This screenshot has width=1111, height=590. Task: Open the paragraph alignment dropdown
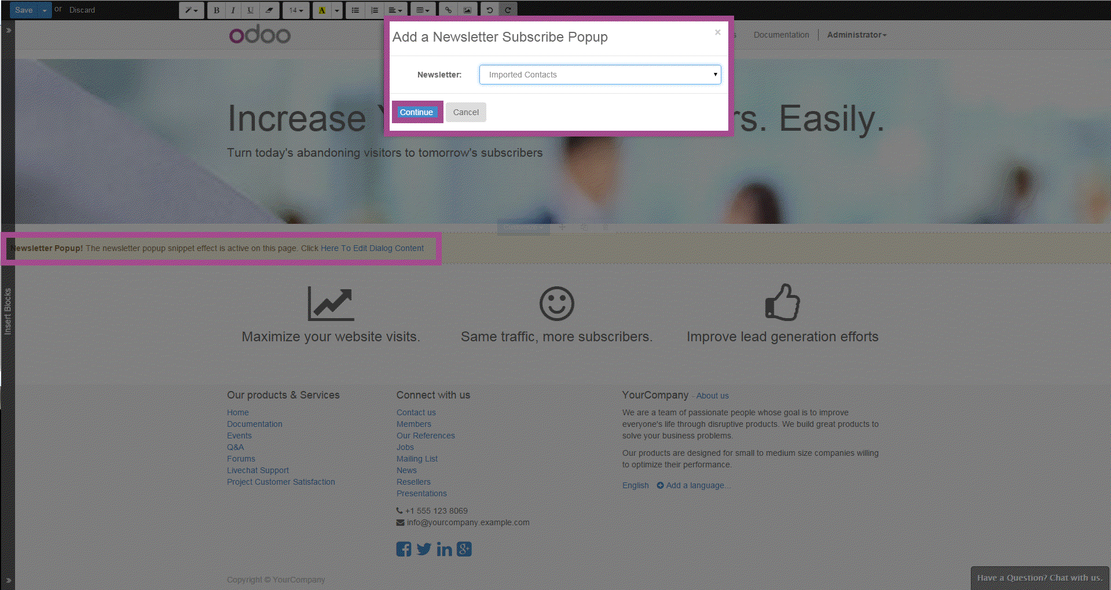click(395, 10)
